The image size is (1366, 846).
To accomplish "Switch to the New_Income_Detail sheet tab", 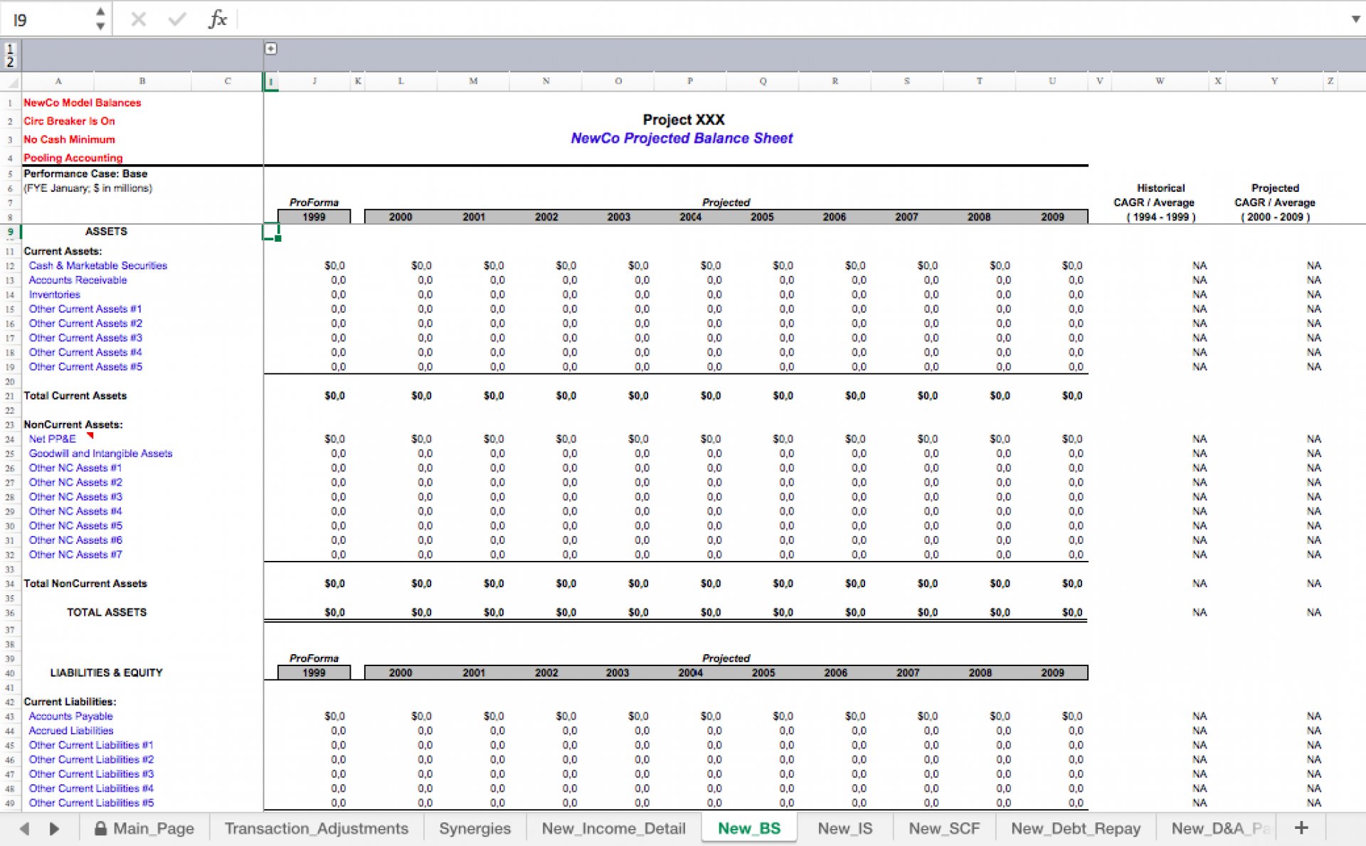I will pos(613,828).
